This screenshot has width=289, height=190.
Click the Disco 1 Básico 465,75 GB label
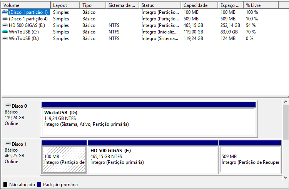click(21, 157)
